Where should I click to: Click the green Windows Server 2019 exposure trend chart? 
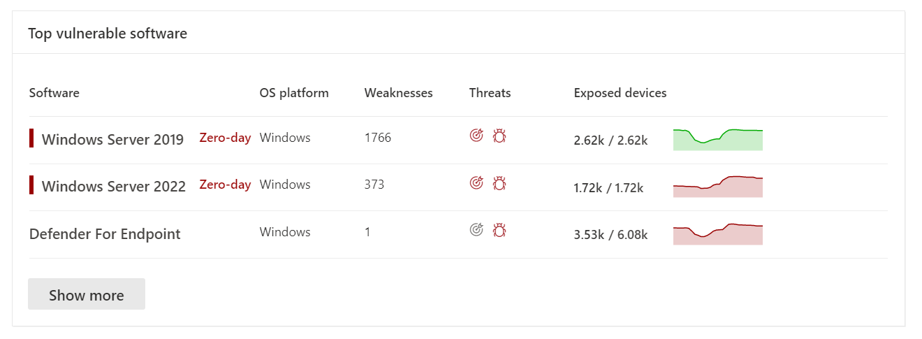click(x=717, y=140)
